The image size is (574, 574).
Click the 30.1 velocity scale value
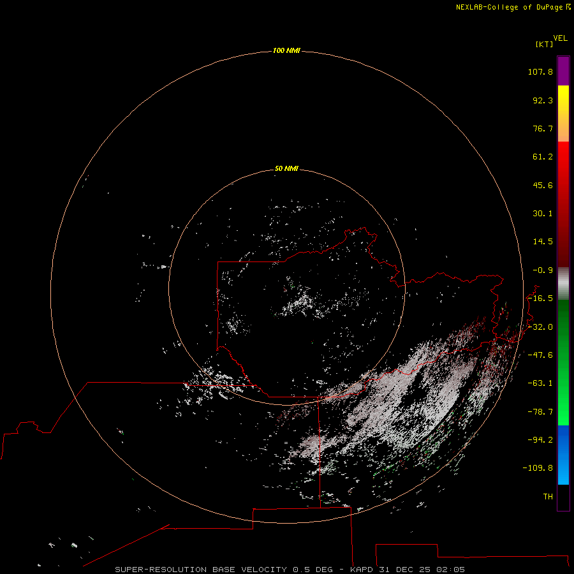click(543, 214)
